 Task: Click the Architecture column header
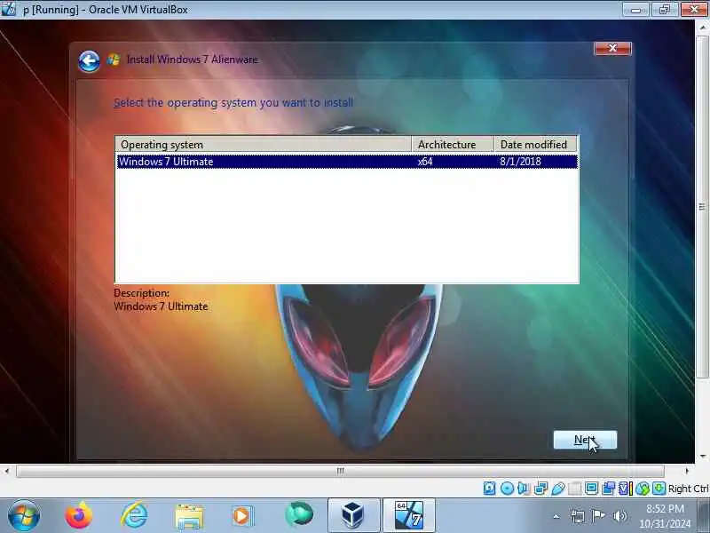click(x=453, y=145)
